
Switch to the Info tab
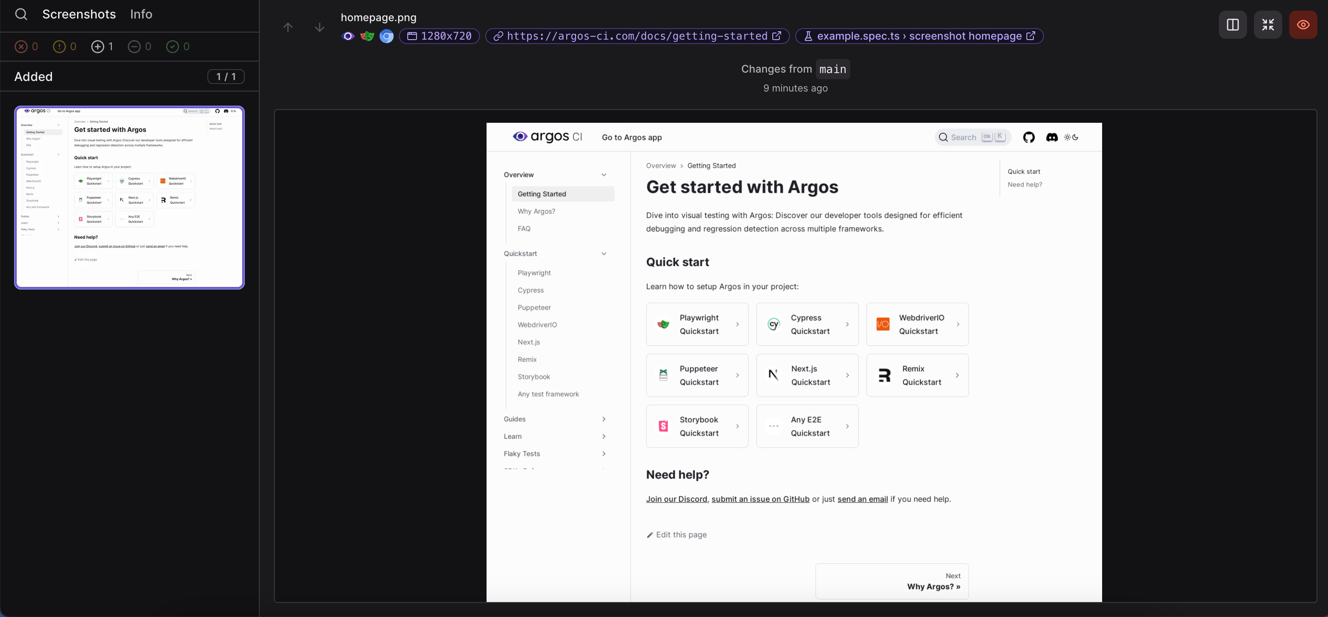141,14
